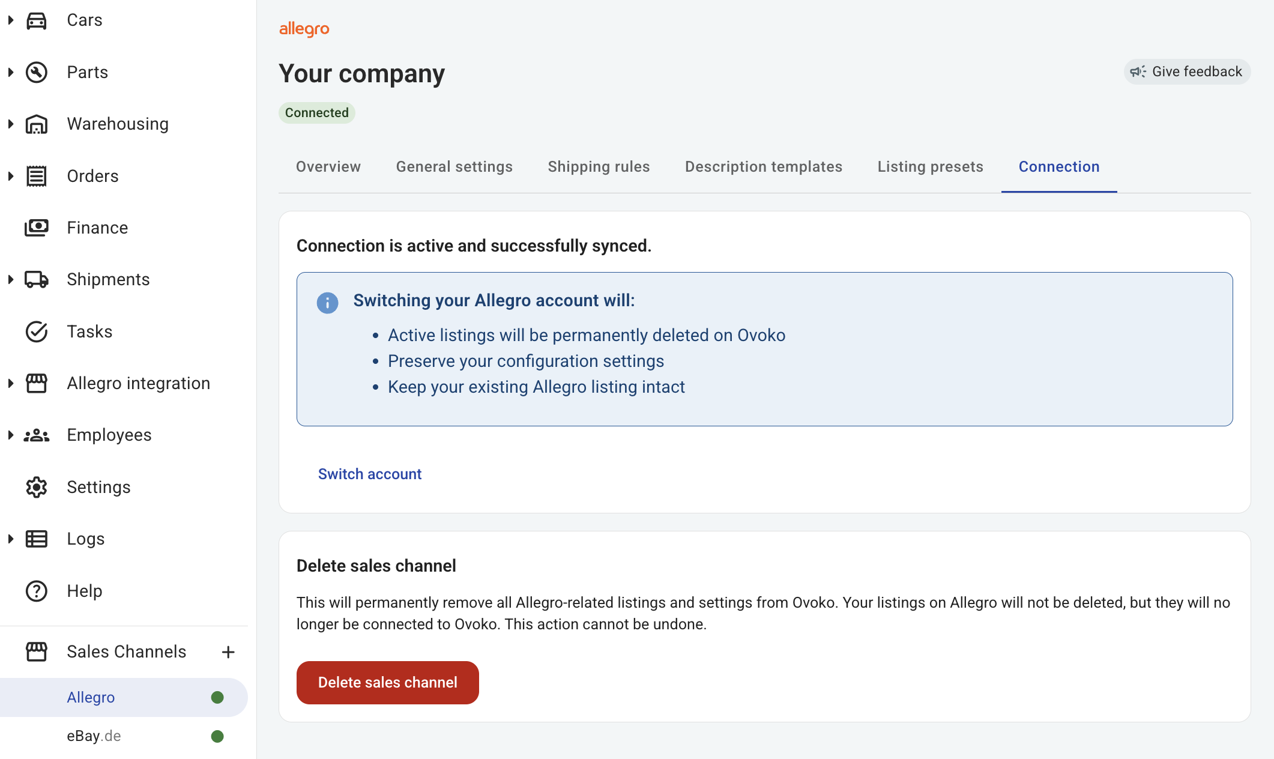
Task: Open the General settings tab
Action: [454, 167]
